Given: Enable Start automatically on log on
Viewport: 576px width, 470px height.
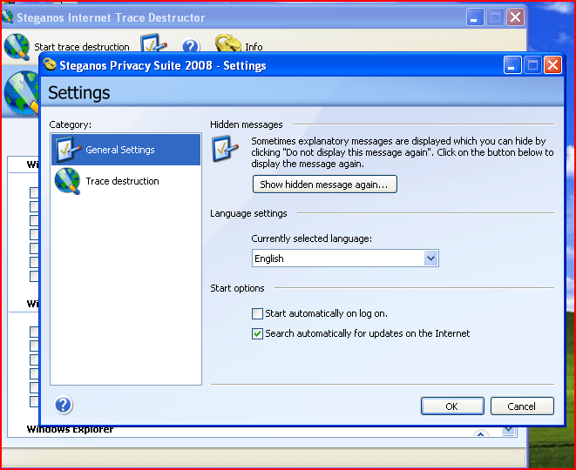Looking at the screenshot, I should point(257,313).
